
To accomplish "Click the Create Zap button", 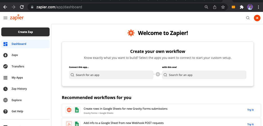I will [25, 32].
